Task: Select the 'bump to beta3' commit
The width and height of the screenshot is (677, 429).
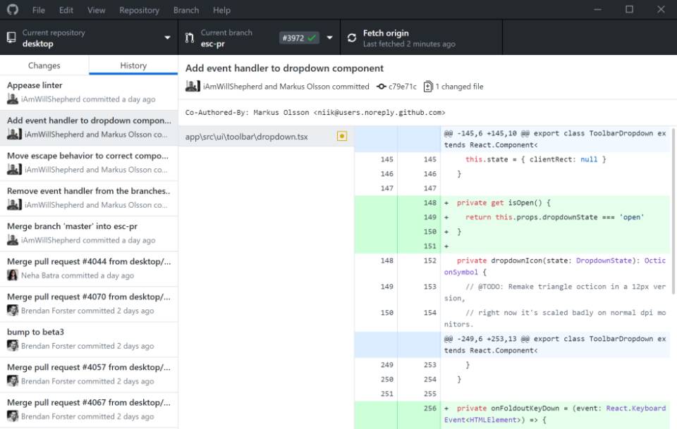Action: click(89, 340)
